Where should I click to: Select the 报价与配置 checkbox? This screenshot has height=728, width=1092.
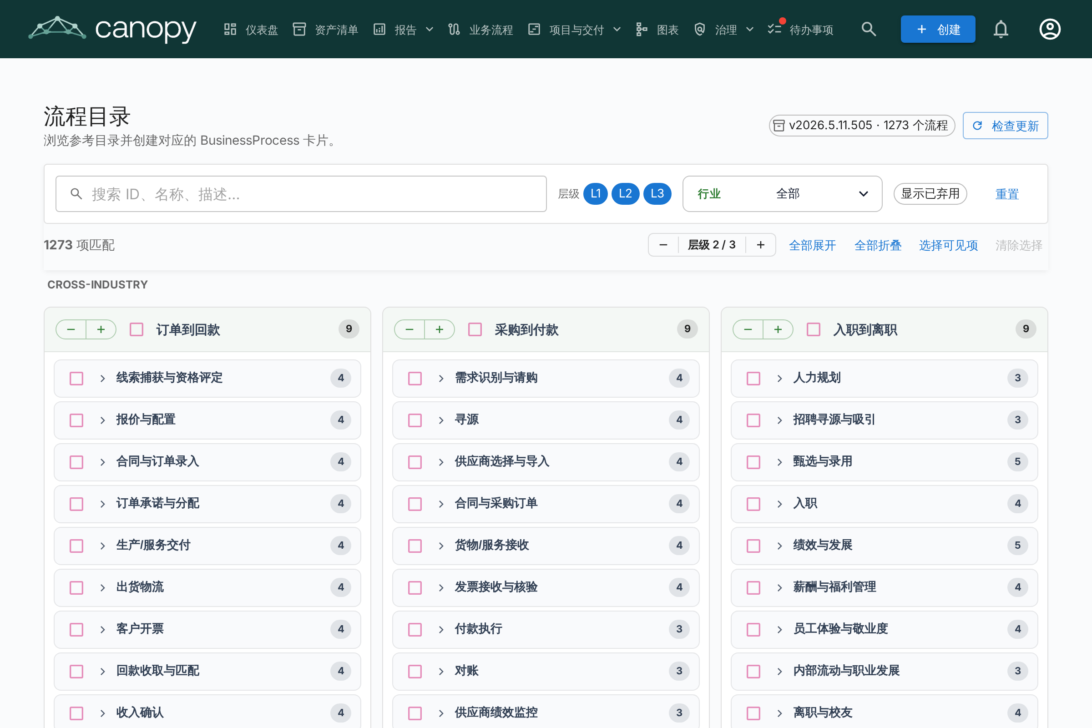[x=76, y=420]
